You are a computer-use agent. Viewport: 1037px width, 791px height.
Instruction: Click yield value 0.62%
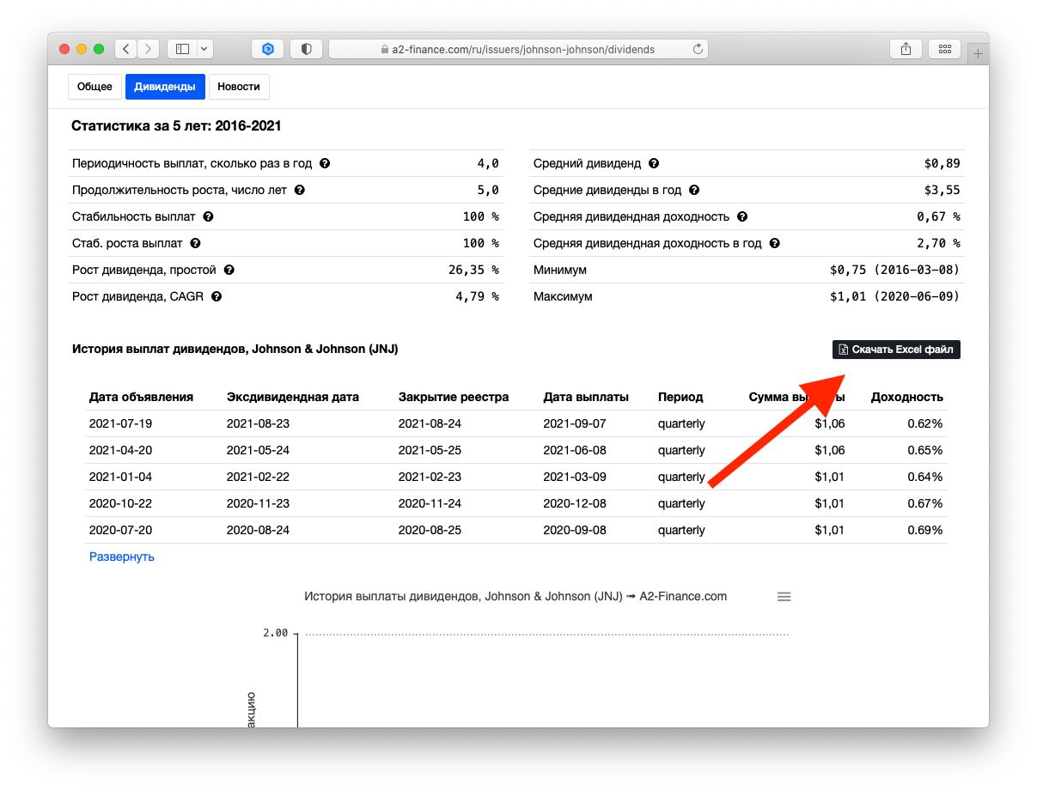click(x=925, y=423)
